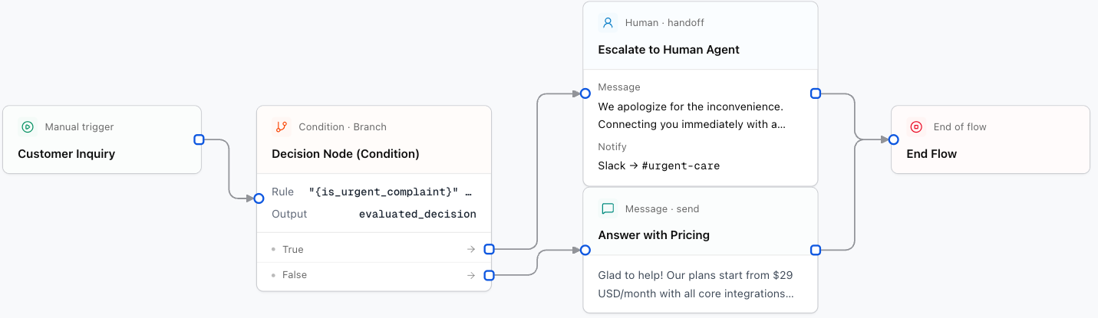
Task: Click the Answer with Pricing output port
Action: [x=816, y=250]
